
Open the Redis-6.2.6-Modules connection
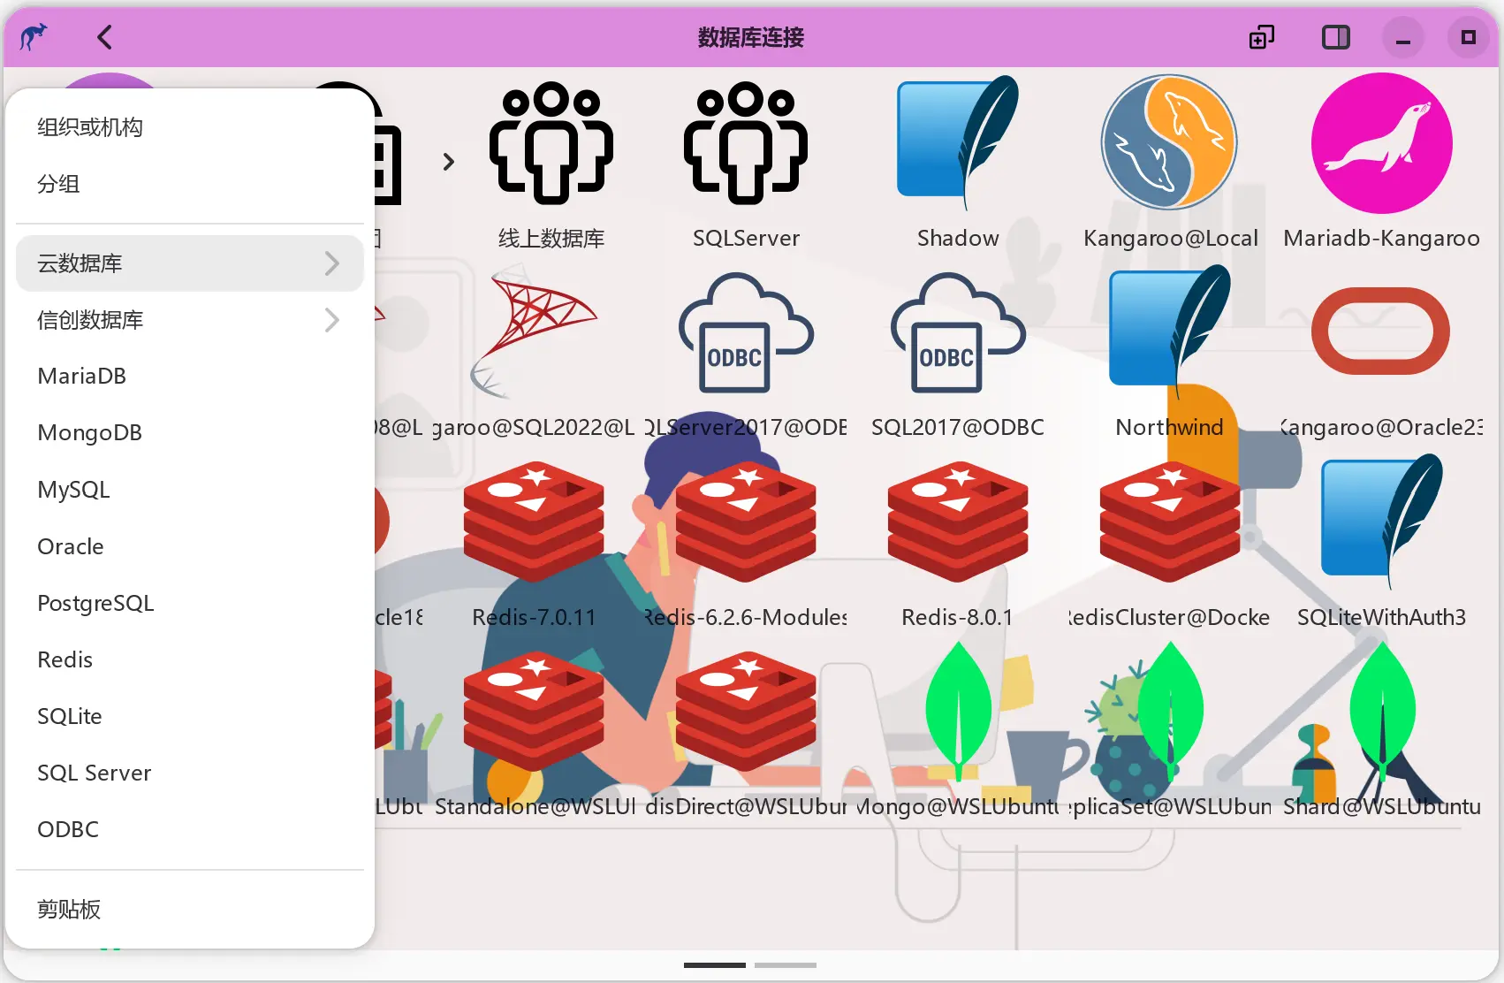pyautogui.click(x=746, y=545)
